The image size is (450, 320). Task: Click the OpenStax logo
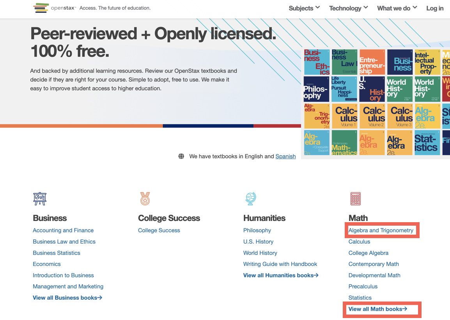click(x=55, y=8)
